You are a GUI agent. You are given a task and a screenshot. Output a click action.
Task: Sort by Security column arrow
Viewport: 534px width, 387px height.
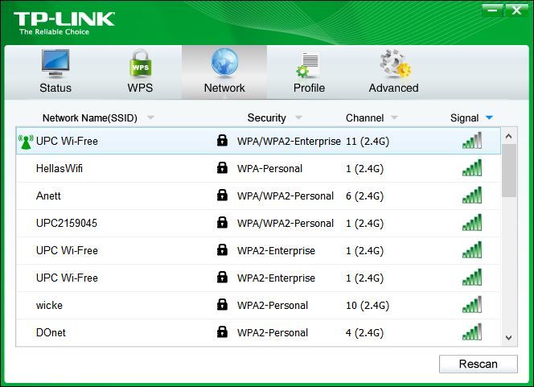click(298, 118)
